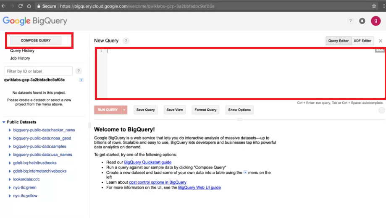Select gdelt-bq:hathitrustbooks dataset name
The width and height of the screenshot is (386, 218).
coord(35,163)
